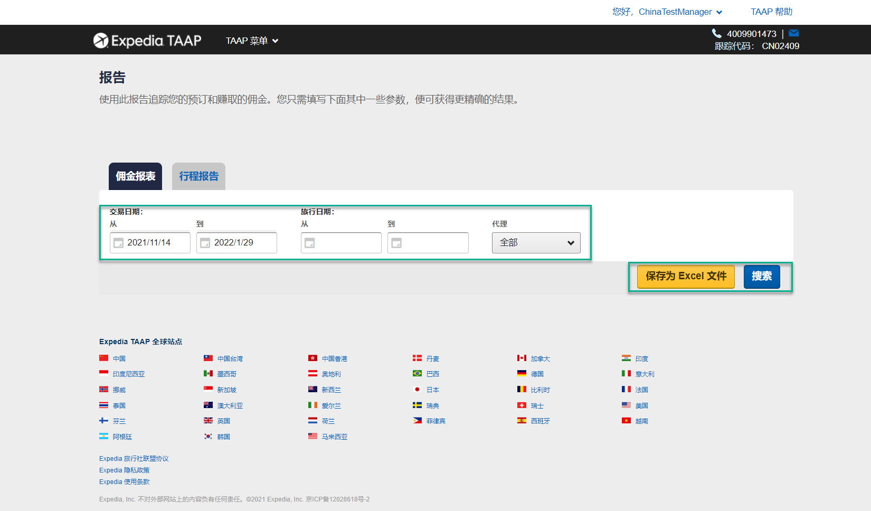Open the 马来西亚 site link
The width and height of the screenshot is (871, 511).
(x=335, y=437)
